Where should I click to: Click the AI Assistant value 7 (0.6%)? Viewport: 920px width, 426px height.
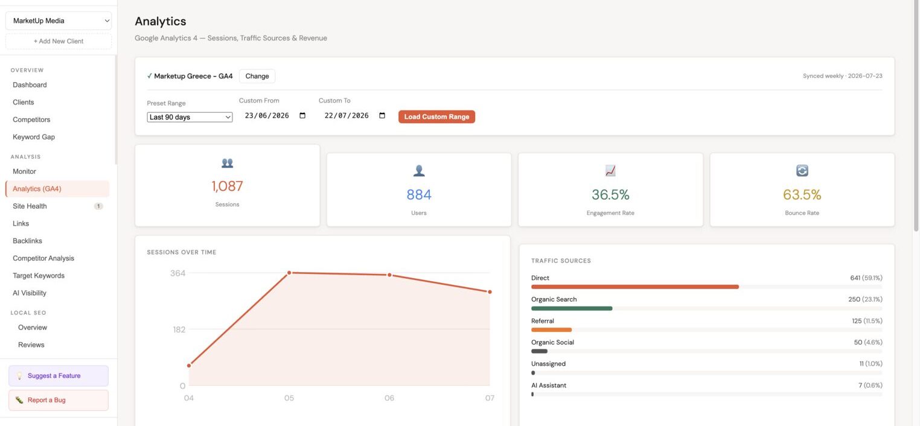point(870,386)
